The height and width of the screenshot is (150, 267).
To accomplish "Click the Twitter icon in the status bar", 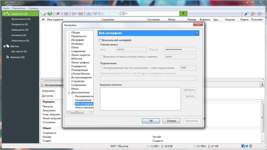I will point(247,146).
